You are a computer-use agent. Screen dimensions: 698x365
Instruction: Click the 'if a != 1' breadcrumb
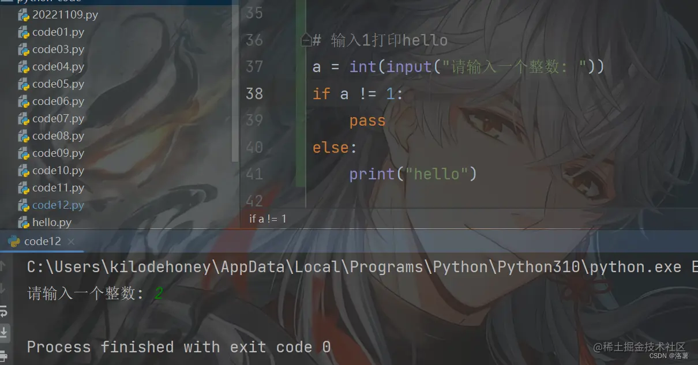(268, 219)
